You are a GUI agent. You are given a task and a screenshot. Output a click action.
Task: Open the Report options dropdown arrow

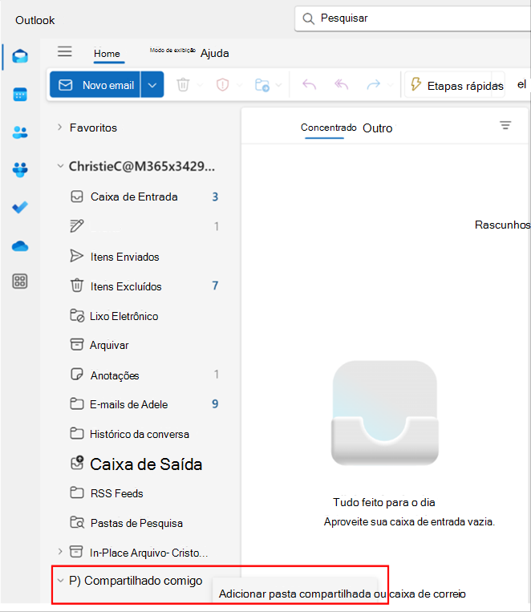pyautogui.click(x=240, y=85)
